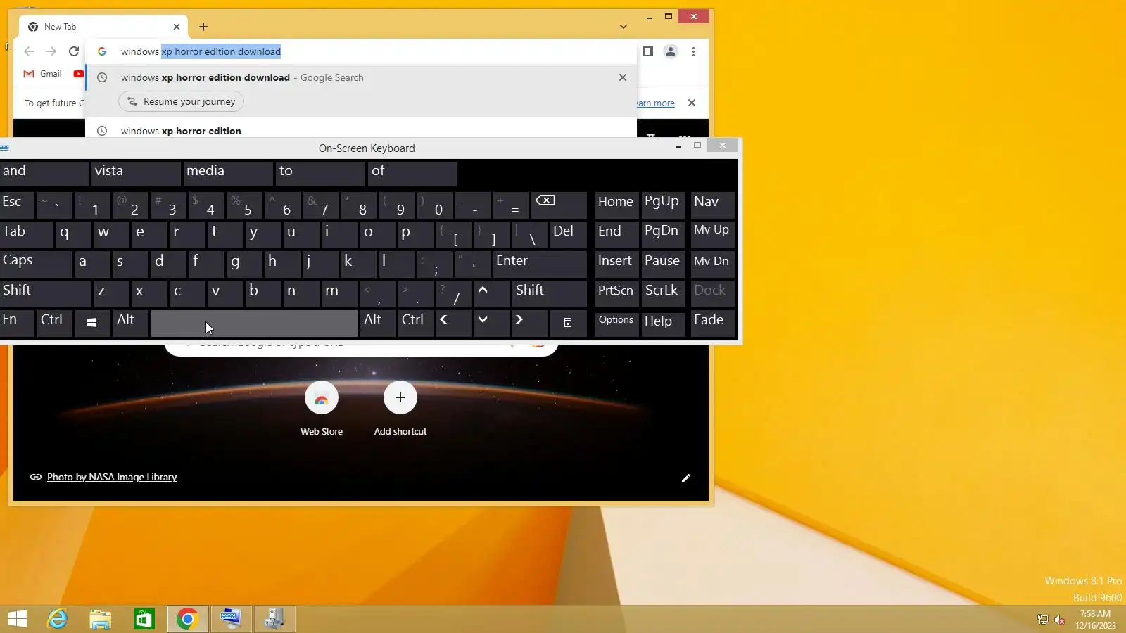This screenshot has height=633, width=1126.
Task: Tap the PrtScn key on keyboard
Action: (617, 293)
